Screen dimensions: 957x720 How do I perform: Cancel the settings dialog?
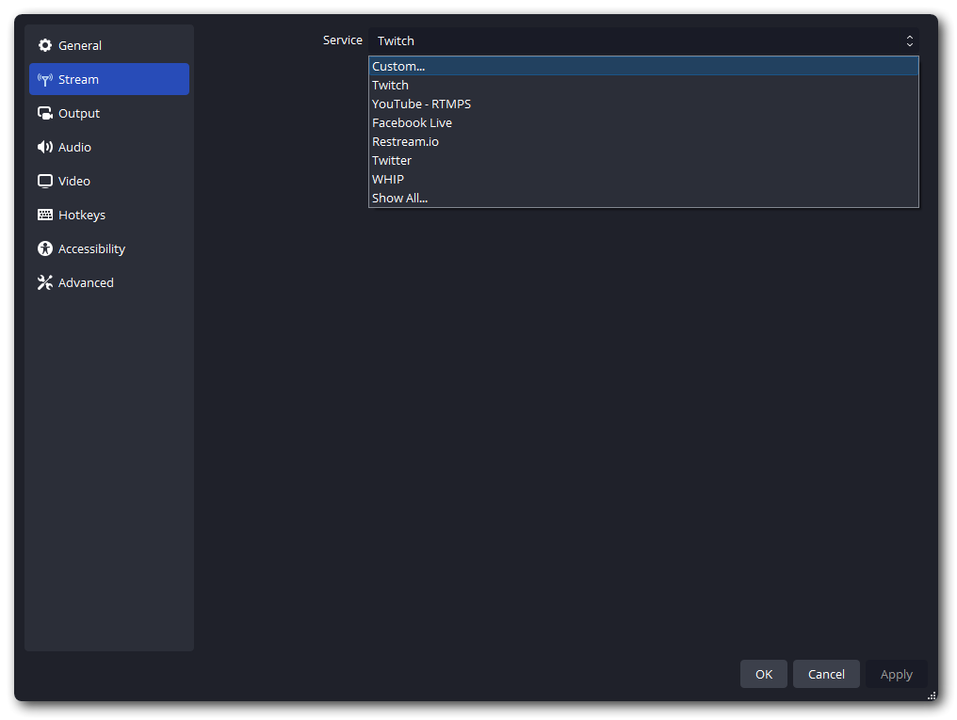tap(826, 674)
